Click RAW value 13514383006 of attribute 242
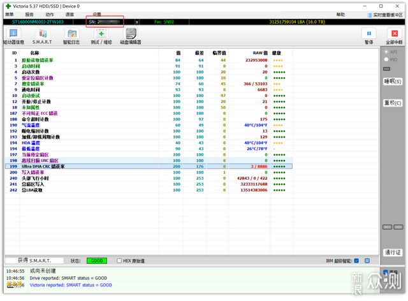 254,190
